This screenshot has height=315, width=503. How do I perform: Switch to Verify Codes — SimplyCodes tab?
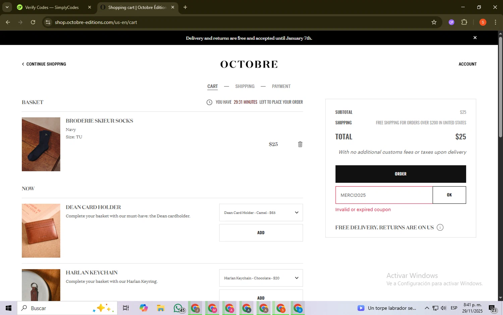pos(52,7)
